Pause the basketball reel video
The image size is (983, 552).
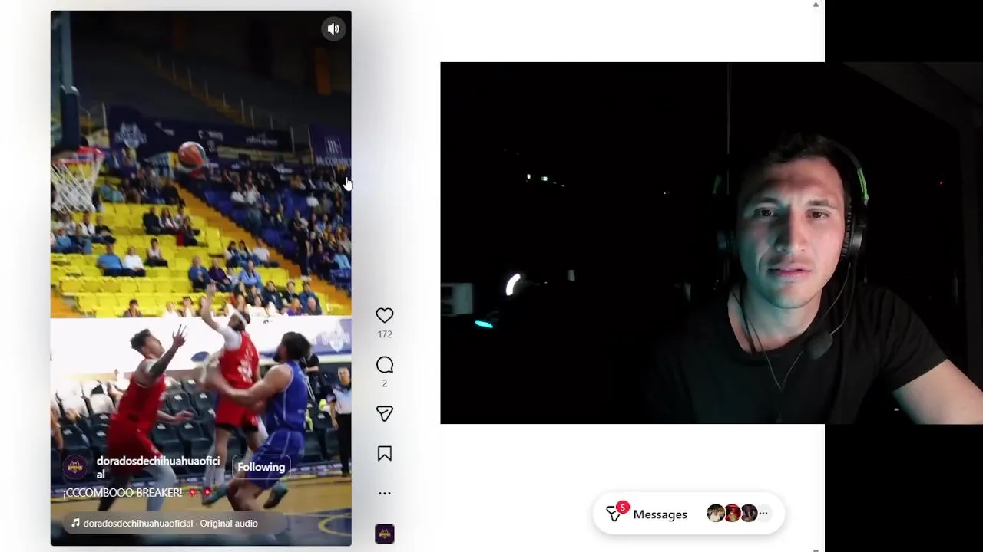[x=201, y=278]
